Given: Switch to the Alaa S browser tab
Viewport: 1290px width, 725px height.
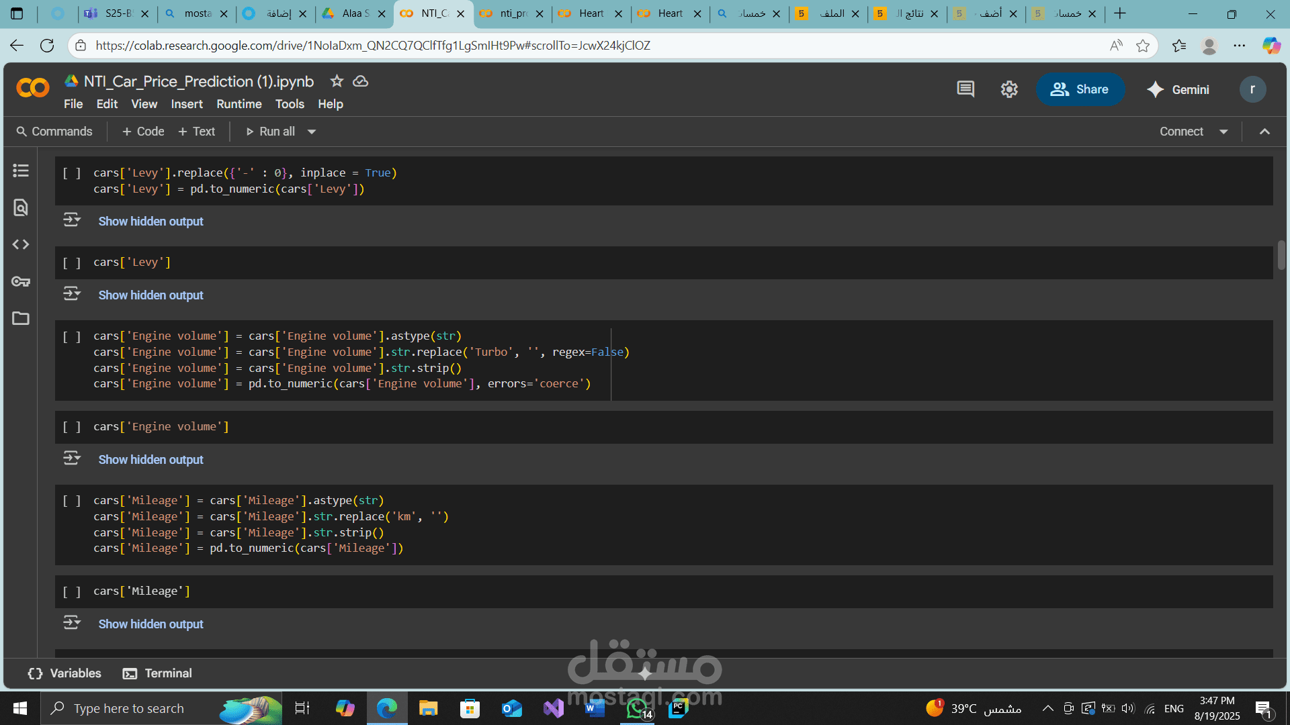Looking at the screenshot, I should [x=355, y=13].
